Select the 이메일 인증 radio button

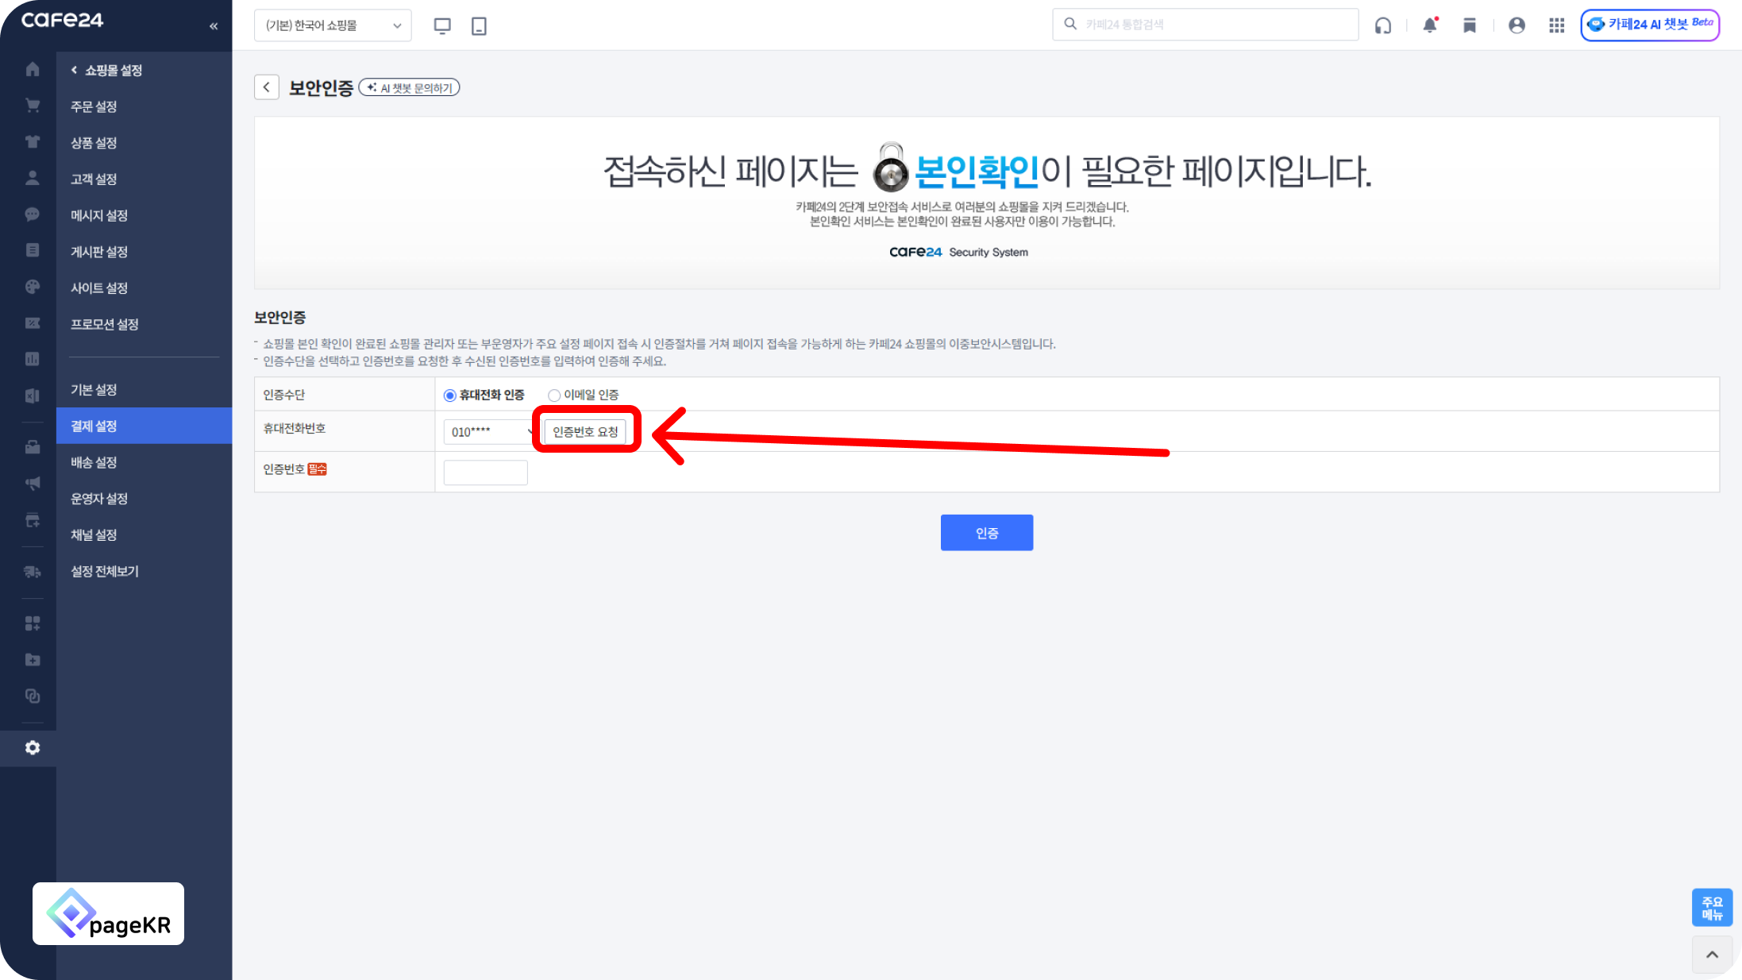pyautogui.click(x=554, y=395)
